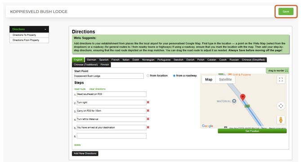Switch to the Portuguese tab

pyautogui.click(x=164, y=60)
